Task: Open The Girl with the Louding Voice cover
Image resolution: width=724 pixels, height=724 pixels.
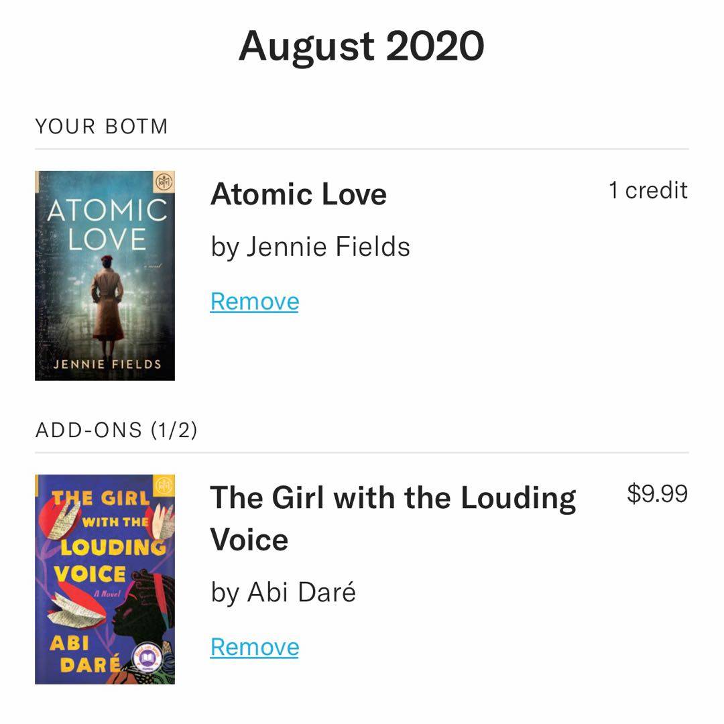Action: click(x=105, y=579)
